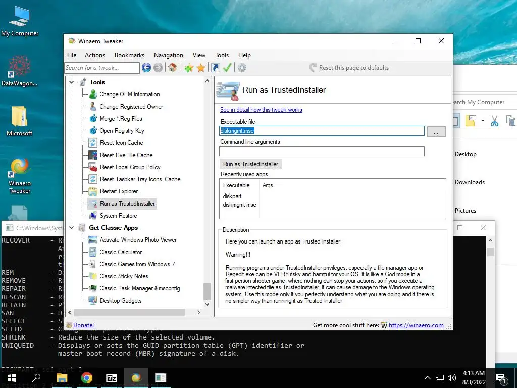Open the Microsoft folder on desktop
This screenshot has width=517, height=388.
click(x=20, y=121)
